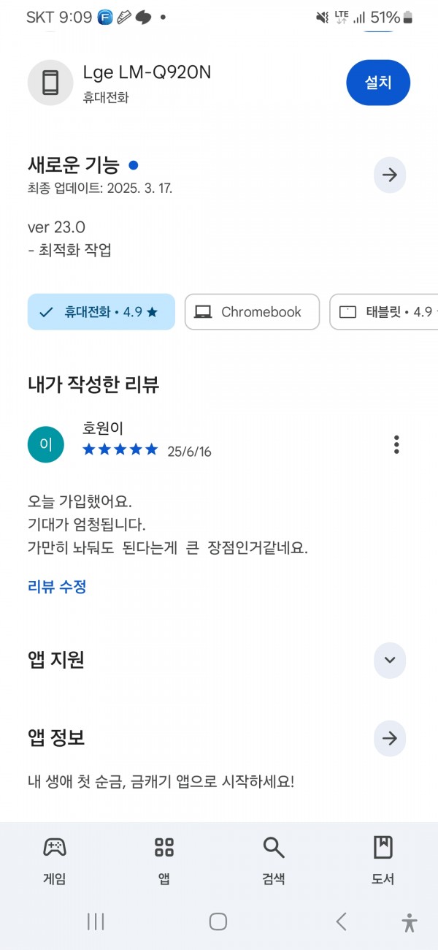This screenshot has height=950, width=438.
Task: Tap the 설치 install button
Action: (378, 83)
